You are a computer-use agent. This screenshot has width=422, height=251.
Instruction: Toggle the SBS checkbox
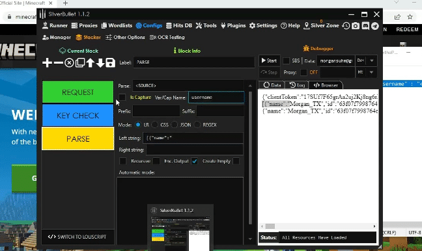pyautogui.click(x=286, y=60)
